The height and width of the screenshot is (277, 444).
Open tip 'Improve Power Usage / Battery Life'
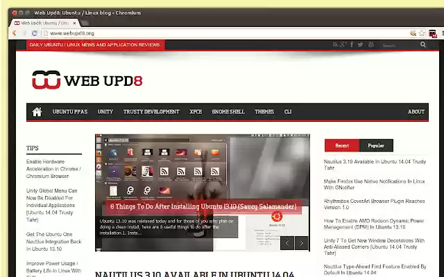point(53,269)
